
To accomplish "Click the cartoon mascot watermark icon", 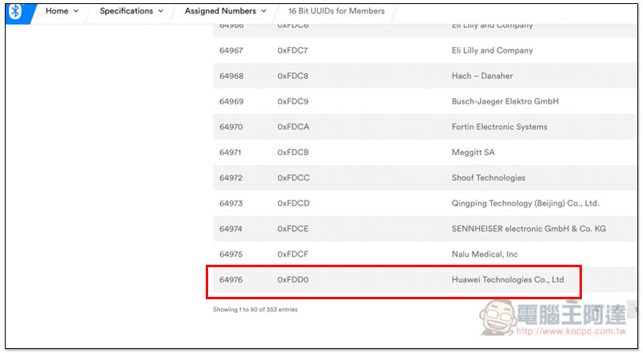I will pos(496,318).
